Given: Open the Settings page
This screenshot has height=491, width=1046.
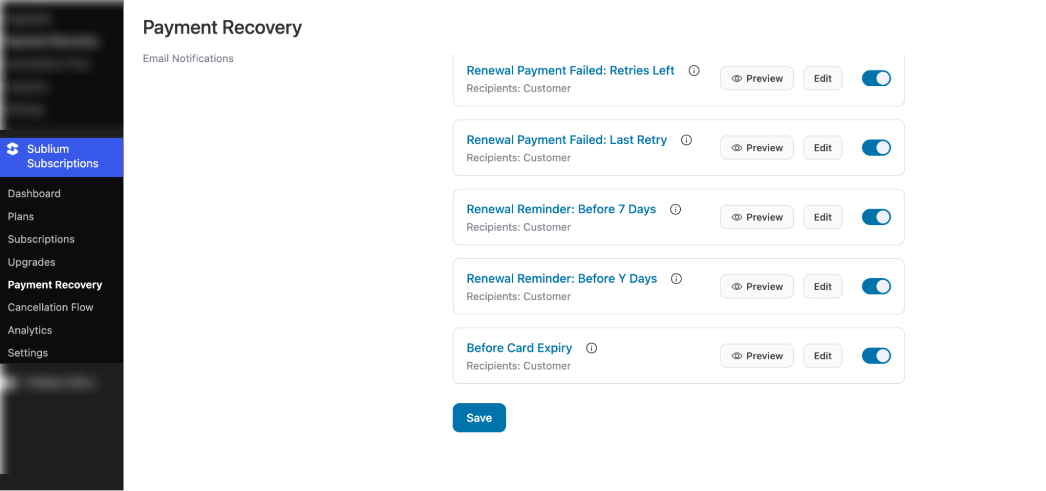Looking at the screenshot, I should pyautogui.click(x=27, y=352).
